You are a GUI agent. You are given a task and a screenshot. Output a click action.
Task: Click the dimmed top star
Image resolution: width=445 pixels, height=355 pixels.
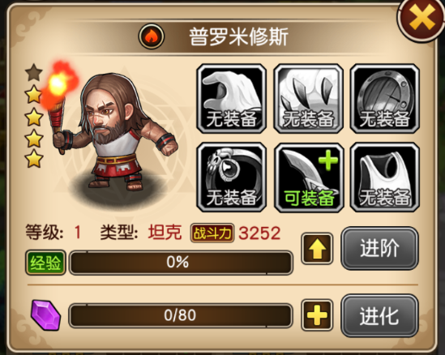point(34,72)
